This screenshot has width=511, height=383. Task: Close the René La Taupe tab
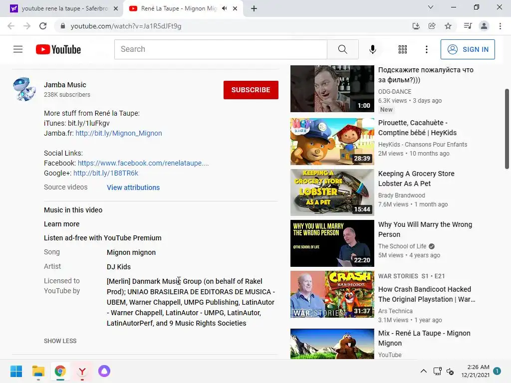click(235, 8)
